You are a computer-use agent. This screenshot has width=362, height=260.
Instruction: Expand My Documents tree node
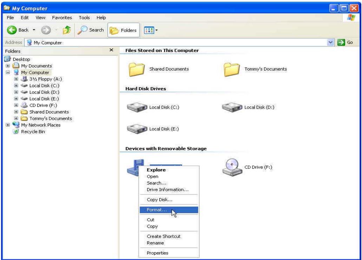click(x=8, y=66)
